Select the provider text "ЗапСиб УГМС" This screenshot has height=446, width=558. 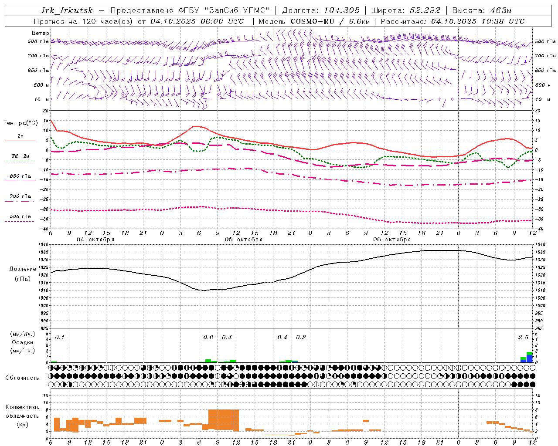(x=238, y=11)
